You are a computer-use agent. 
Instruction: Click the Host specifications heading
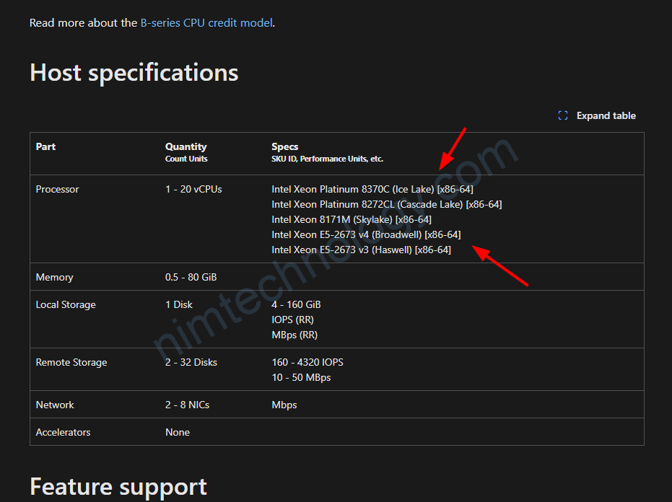click(x=134, y=72)
